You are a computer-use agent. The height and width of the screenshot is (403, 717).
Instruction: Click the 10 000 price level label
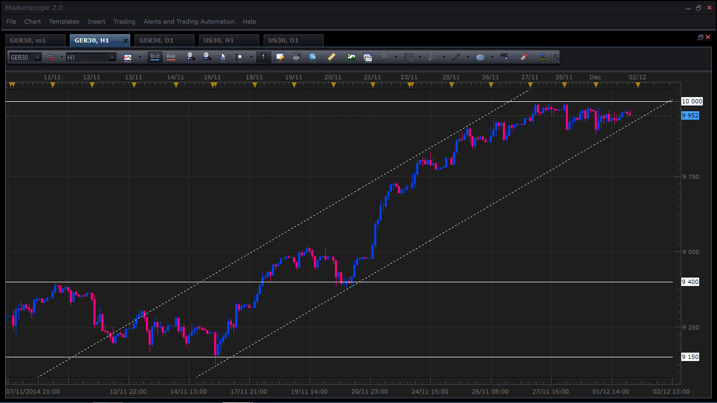click(x=691, y=101)
